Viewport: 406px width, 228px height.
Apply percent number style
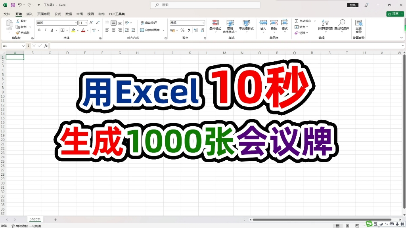click(182, 30)
